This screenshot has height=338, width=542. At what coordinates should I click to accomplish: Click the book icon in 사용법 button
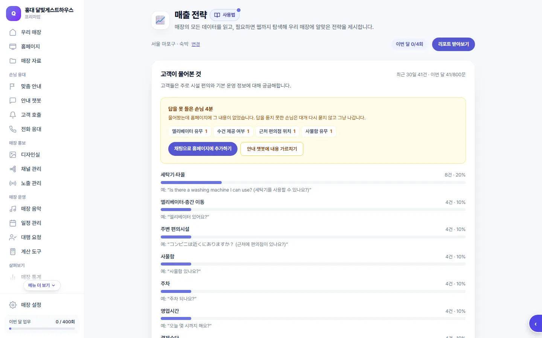217,15
